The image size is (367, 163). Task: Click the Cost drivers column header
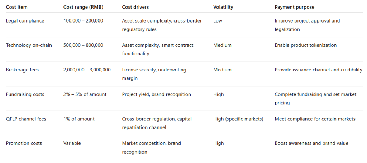[135, 7]
